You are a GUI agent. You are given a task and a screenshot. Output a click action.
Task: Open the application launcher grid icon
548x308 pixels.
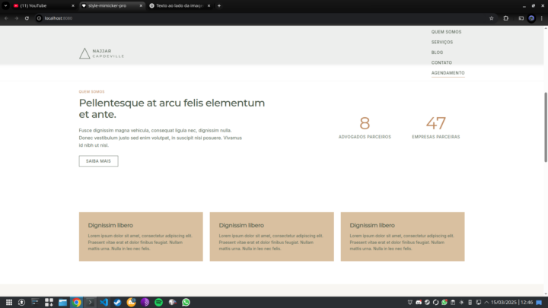pyautogui.click(x=7, y=302)
